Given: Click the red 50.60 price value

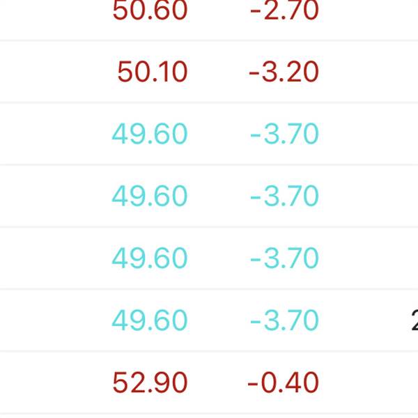Looking at the screenshot, I should tap(150, 10).
